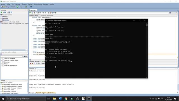Click the green back navigation icon in main toolbar
The width and height of the screenshot is (179, 101).
pos(17,7)
